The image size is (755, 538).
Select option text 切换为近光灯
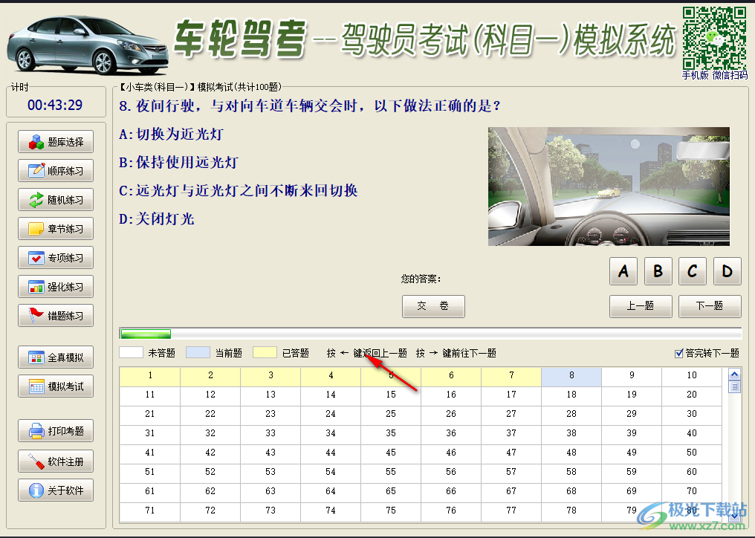[x=180, y=134]
